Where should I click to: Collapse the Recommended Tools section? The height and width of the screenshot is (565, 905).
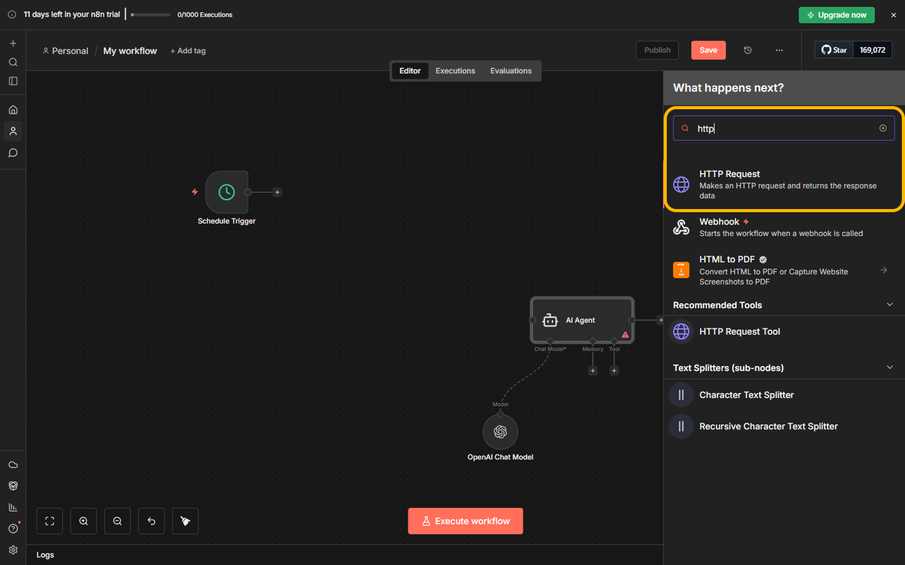click(889, 305)
